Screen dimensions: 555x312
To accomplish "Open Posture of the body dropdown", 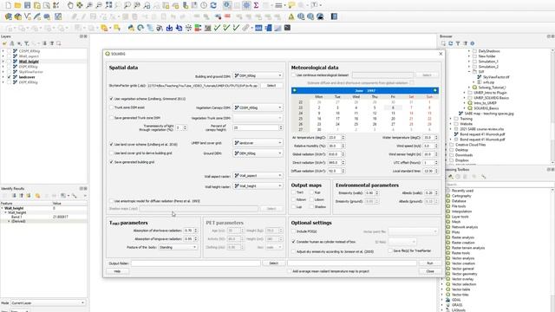I will (x=178, y=247).
